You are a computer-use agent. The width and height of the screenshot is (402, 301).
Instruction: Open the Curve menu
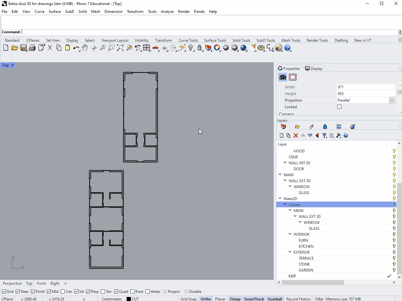click(x=39, y=12)
